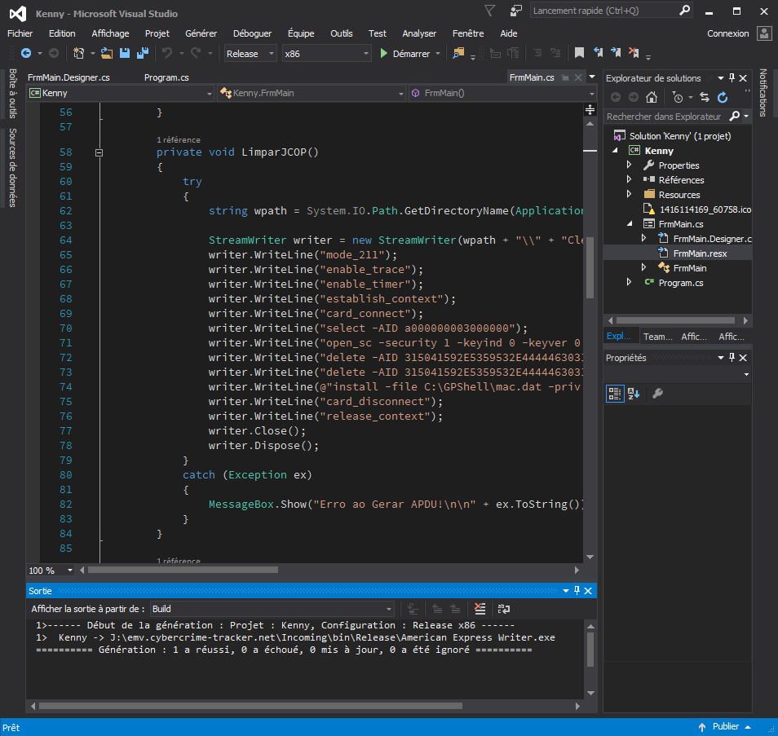Click the Connexion sign-in link
Viewport: 778px width, 736px height.
pyautogui.click(x=727, y=33)
